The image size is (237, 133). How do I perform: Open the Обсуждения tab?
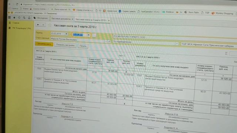click(41, 18)
